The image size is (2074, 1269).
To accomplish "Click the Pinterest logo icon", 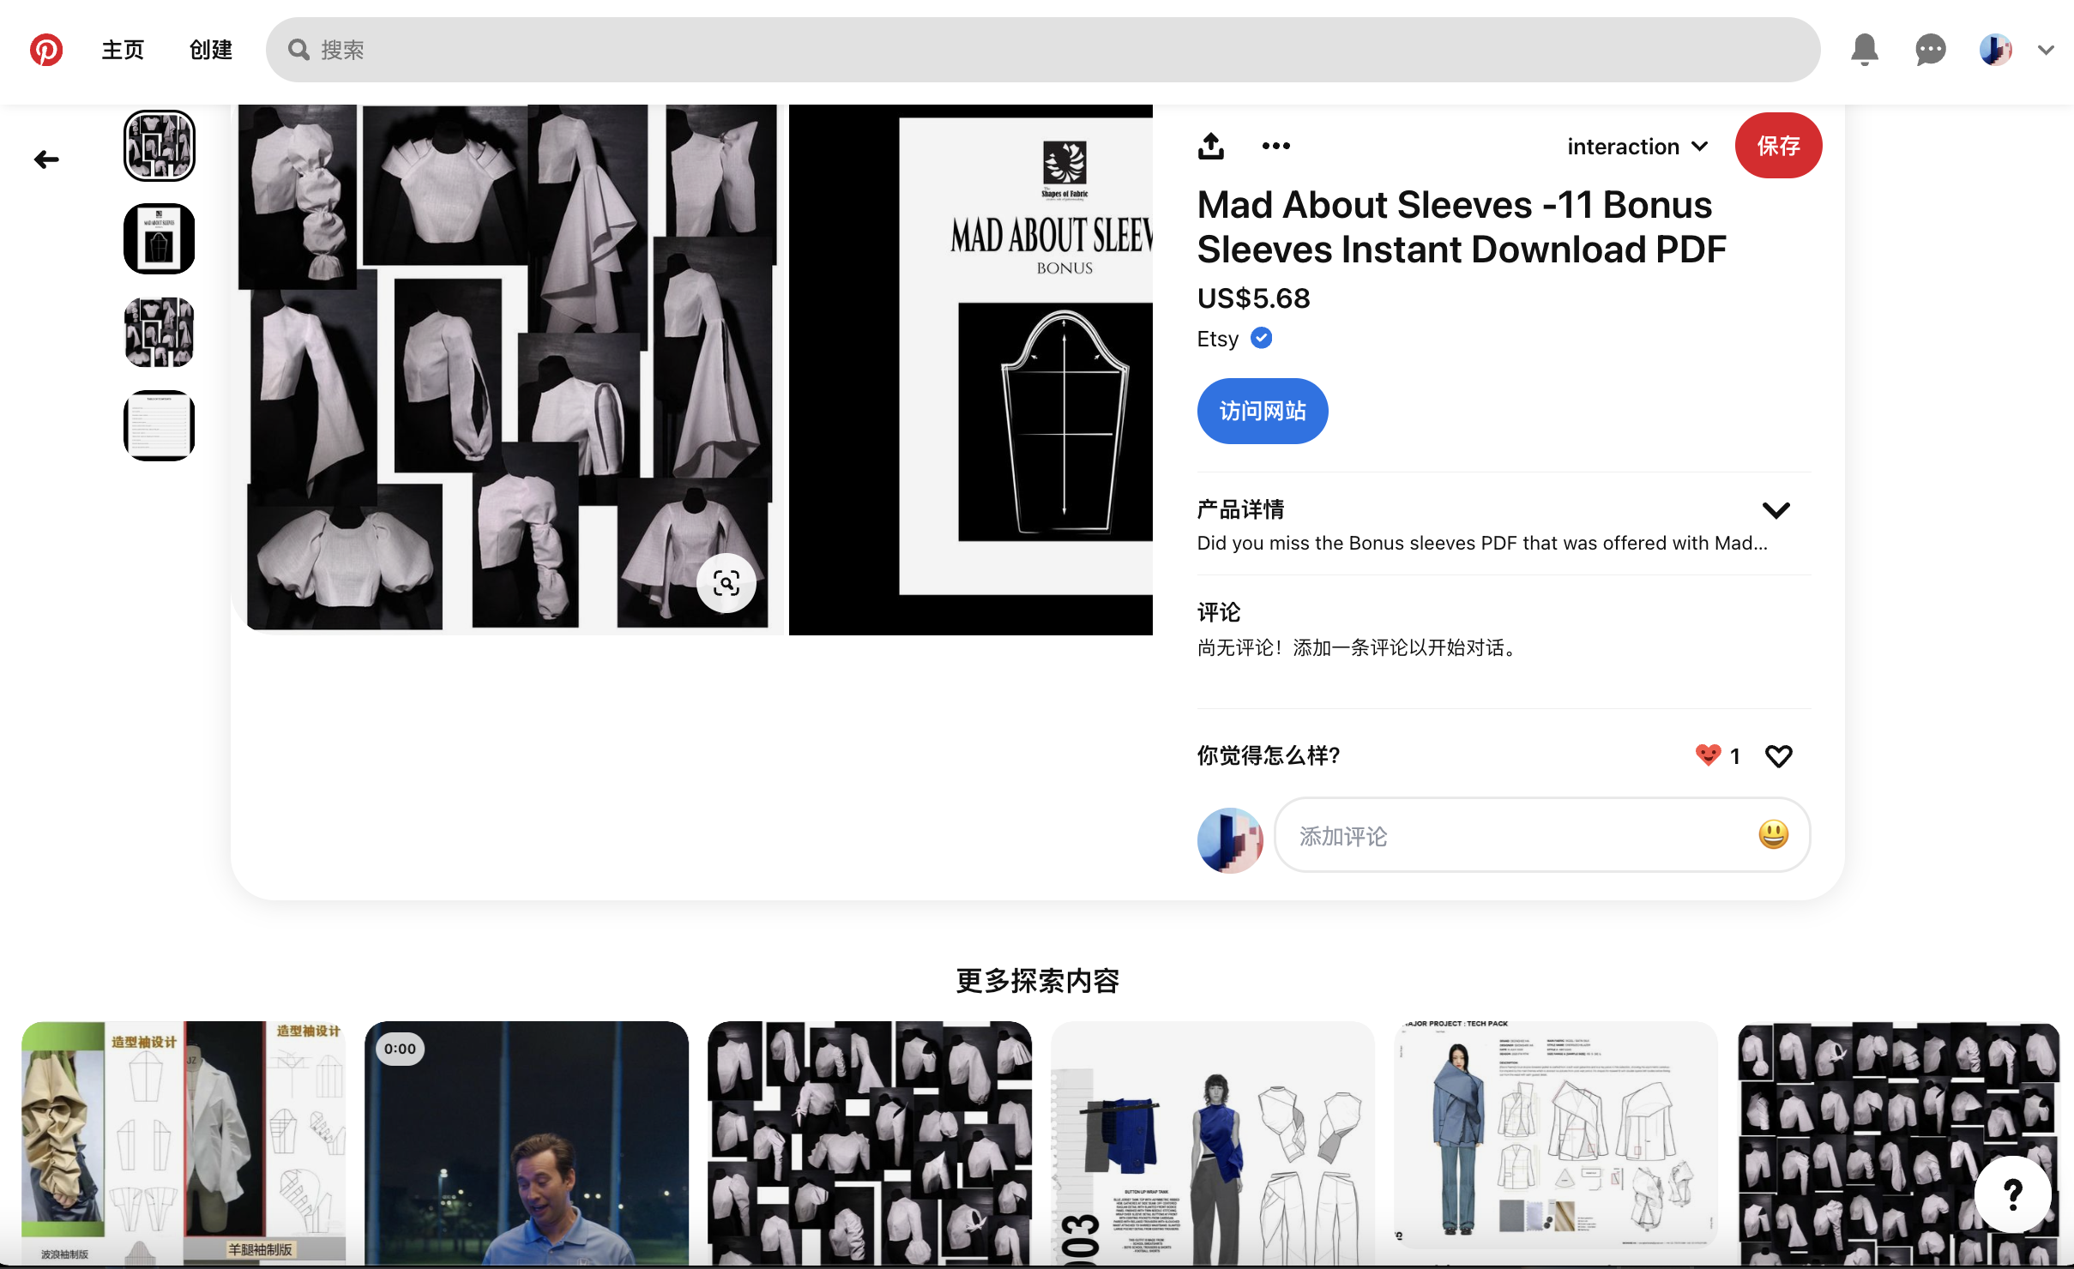I will [x=46, y=50].
